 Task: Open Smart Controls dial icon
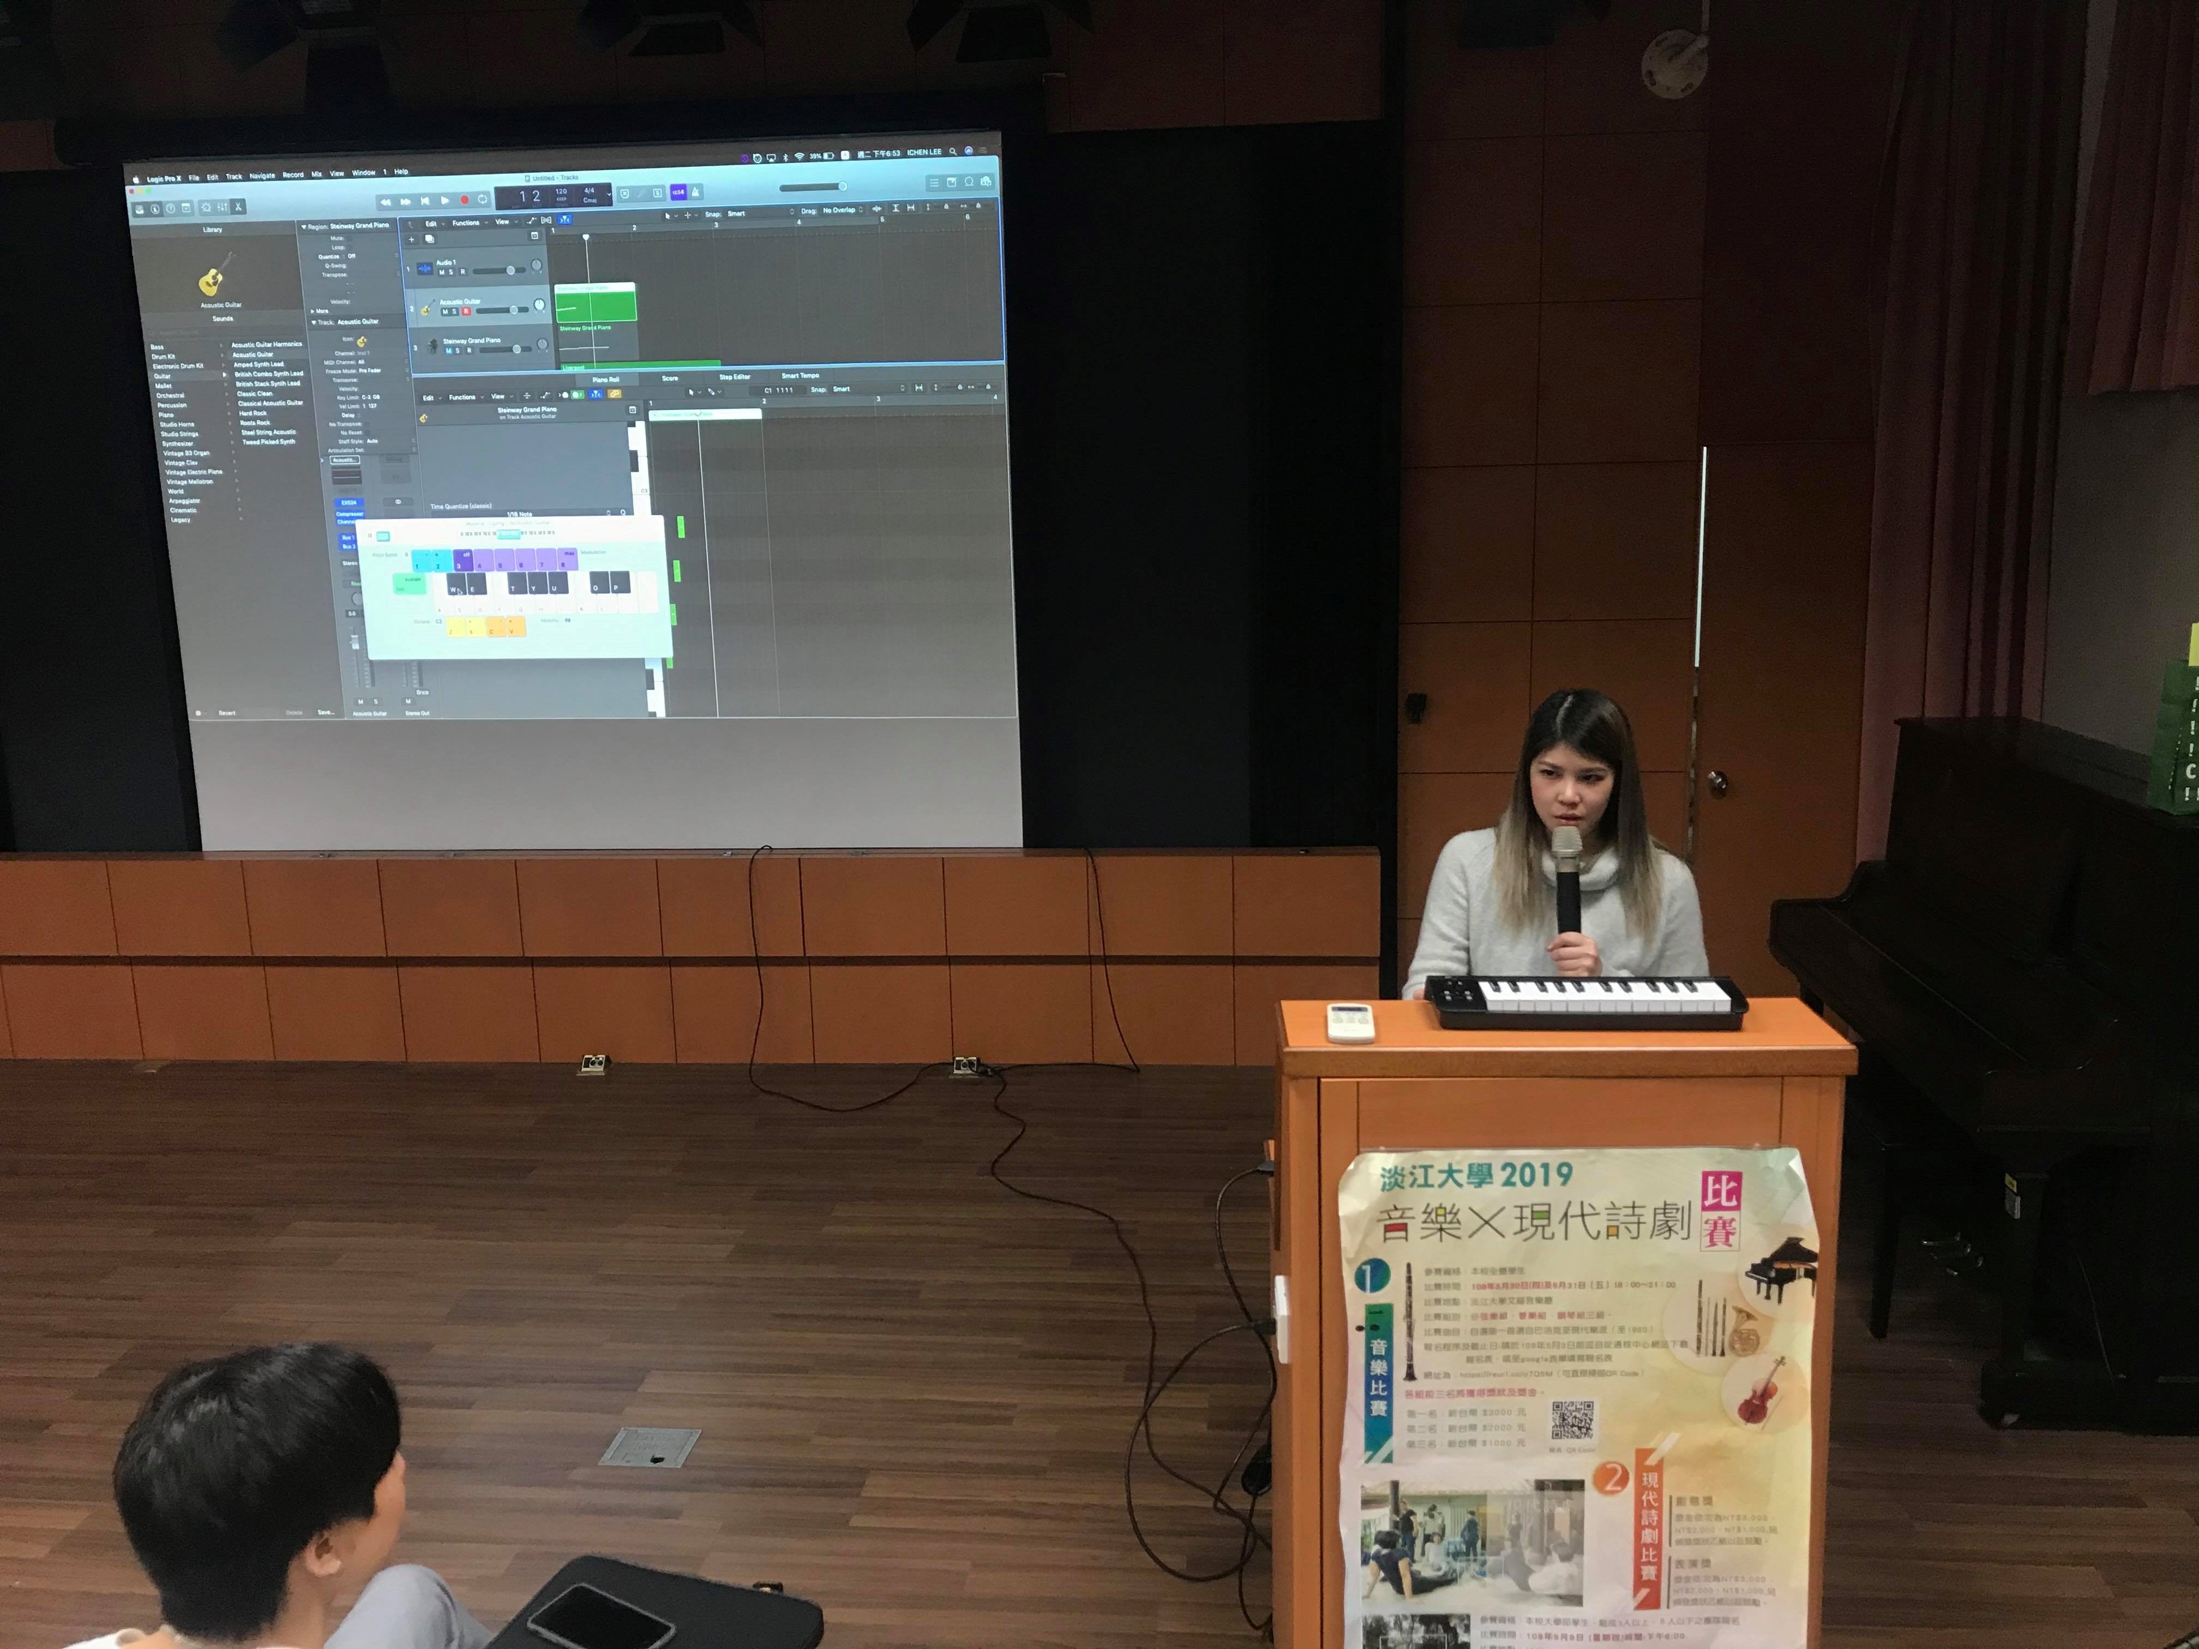[206, 208]
